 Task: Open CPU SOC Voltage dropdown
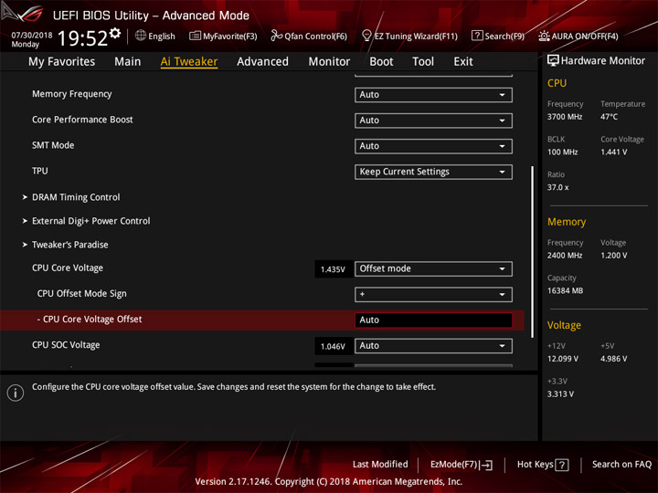point(433,346)
